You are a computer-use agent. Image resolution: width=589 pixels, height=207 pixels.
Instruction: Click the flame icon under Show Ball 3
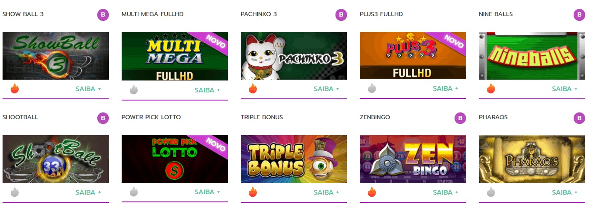click(15, 89)
